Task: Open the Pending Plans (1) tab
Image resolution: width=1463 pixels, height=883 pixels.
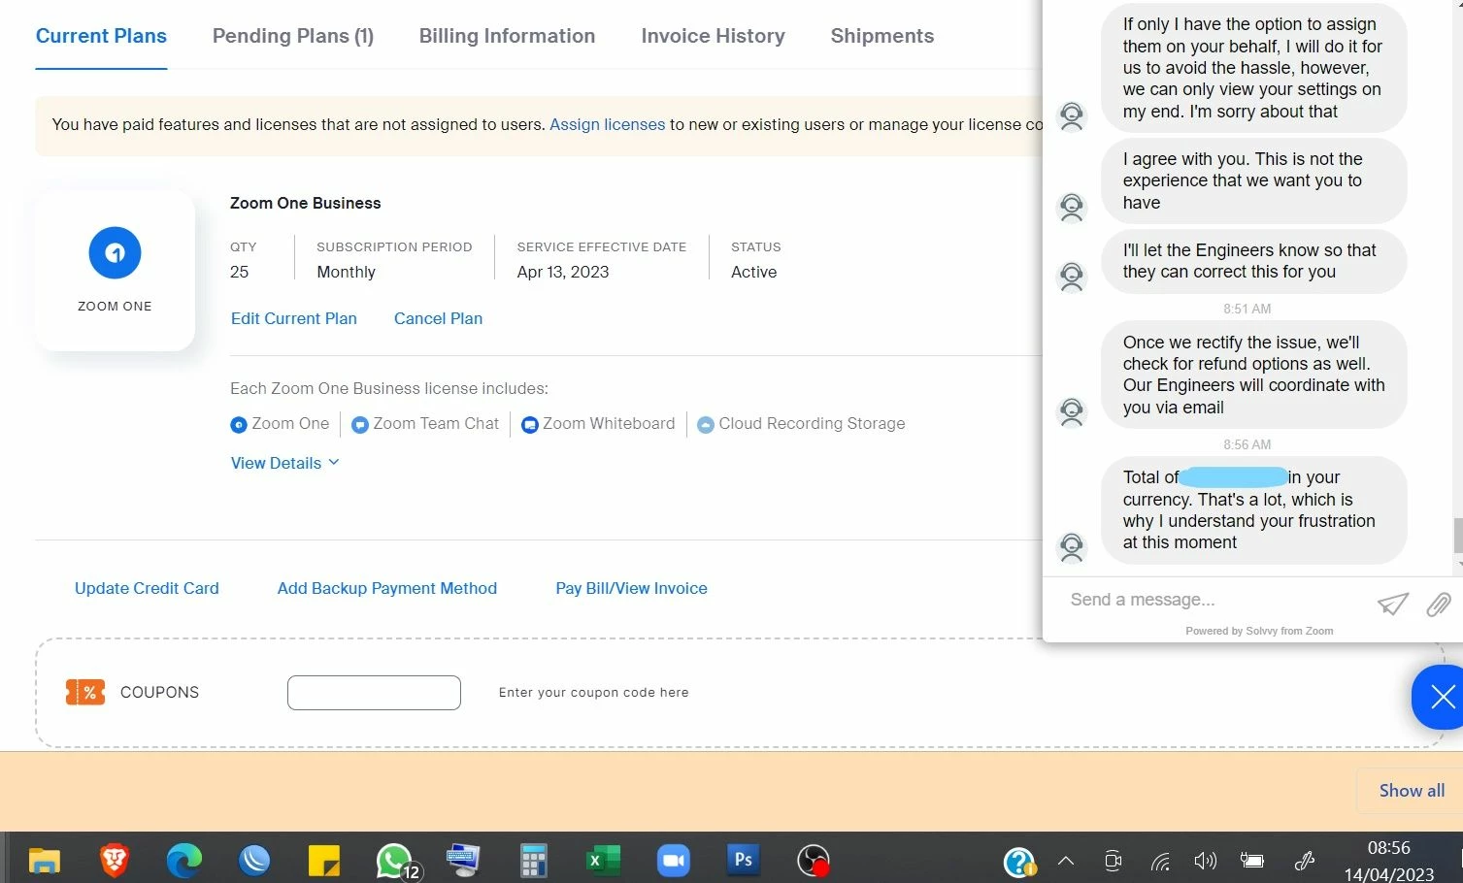Action: tap(293, 36)
